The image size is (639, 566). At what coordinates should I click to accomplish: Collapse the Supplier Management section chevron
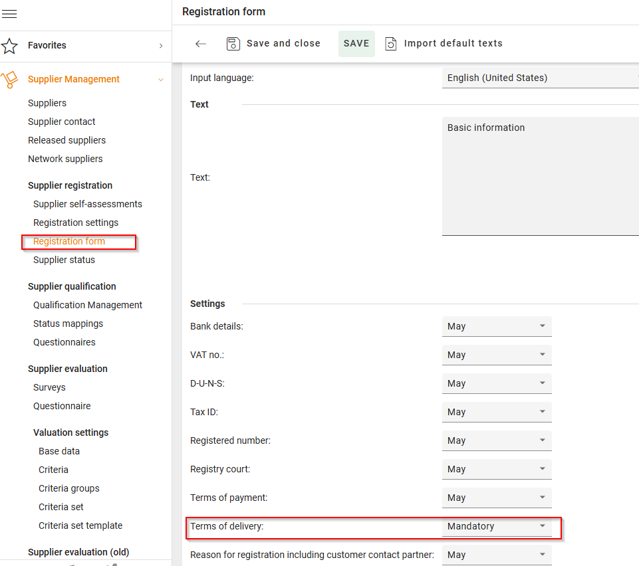[160, 80]
